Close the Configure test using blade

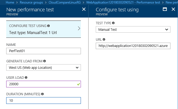coord(173,9)
